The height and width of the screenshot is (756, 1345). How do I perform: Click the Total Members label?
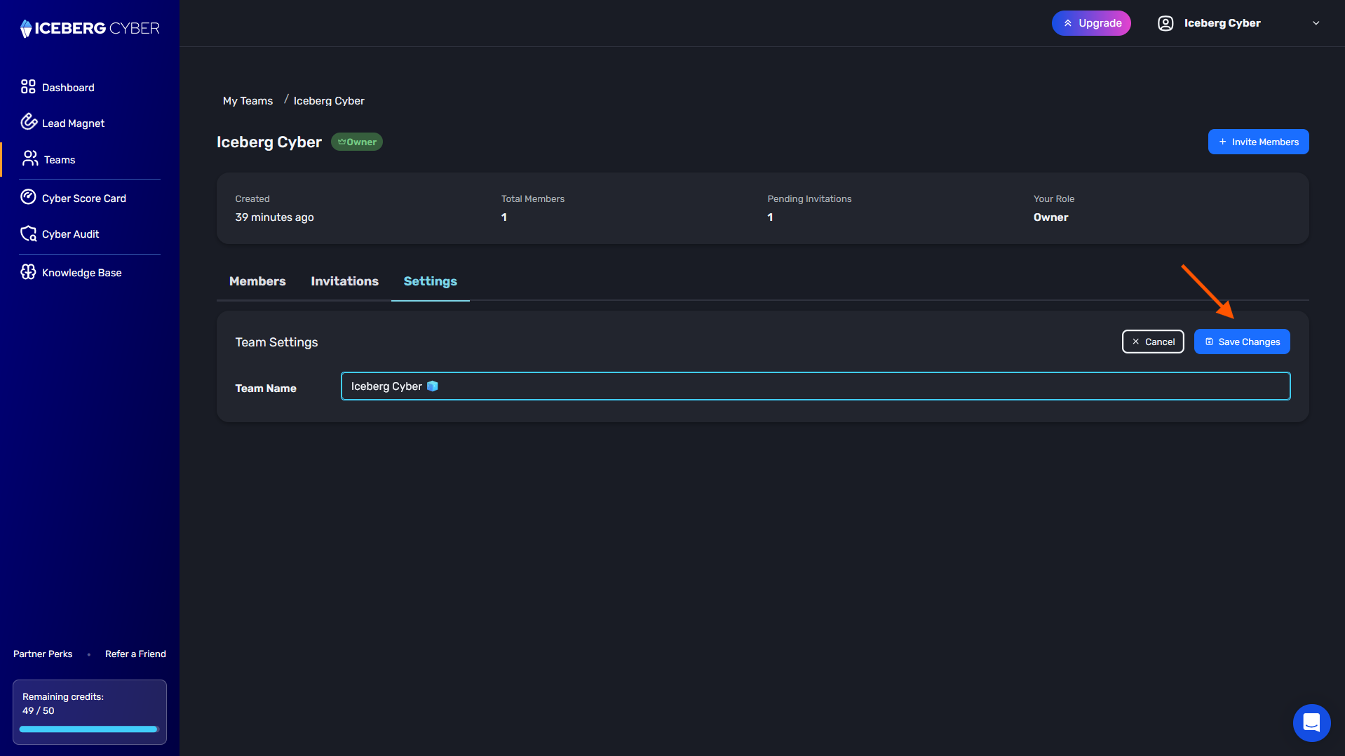point(533,199)
